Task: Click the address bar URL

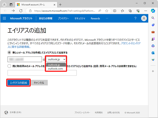Action: point(64,11)
